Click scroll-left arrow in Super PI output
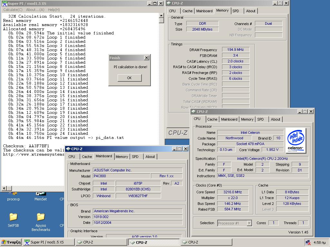This screenshot has height=247, width=330. (x=4, y=188)
